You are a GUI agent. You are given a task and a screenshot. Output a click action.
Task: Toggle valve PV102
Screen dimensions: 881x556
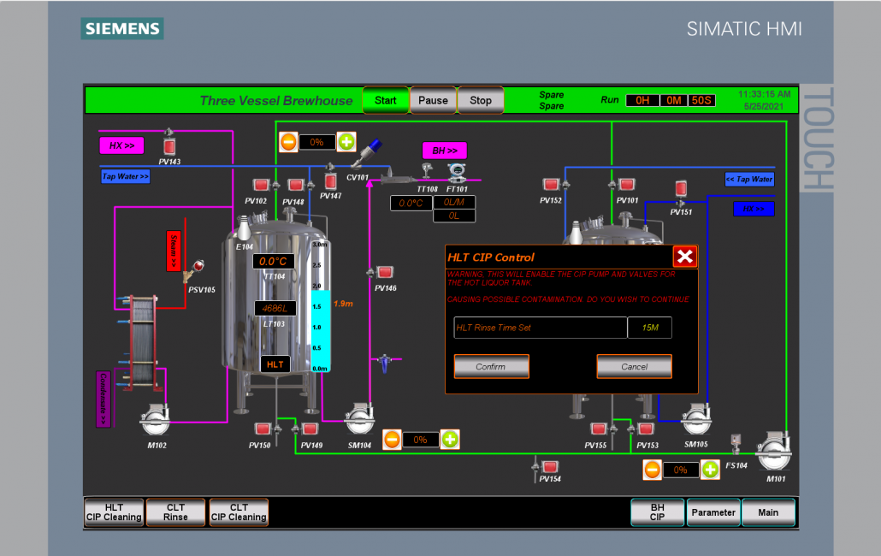(263, 186)
